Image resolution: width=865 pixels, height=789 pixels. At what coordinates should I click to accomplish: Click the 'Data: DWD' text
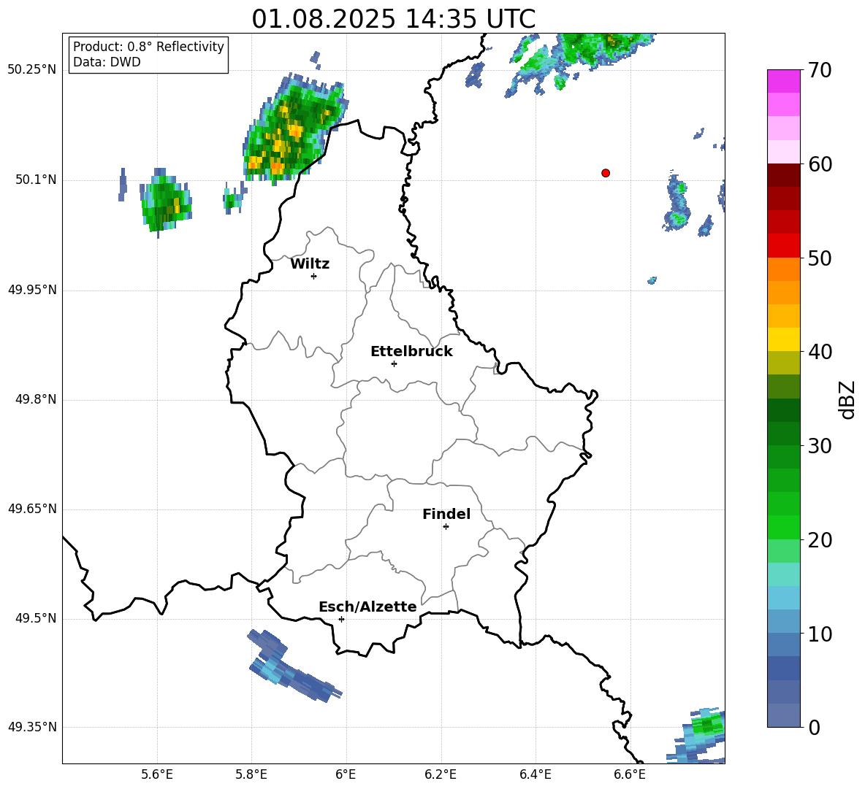click(x=107, y=62)
